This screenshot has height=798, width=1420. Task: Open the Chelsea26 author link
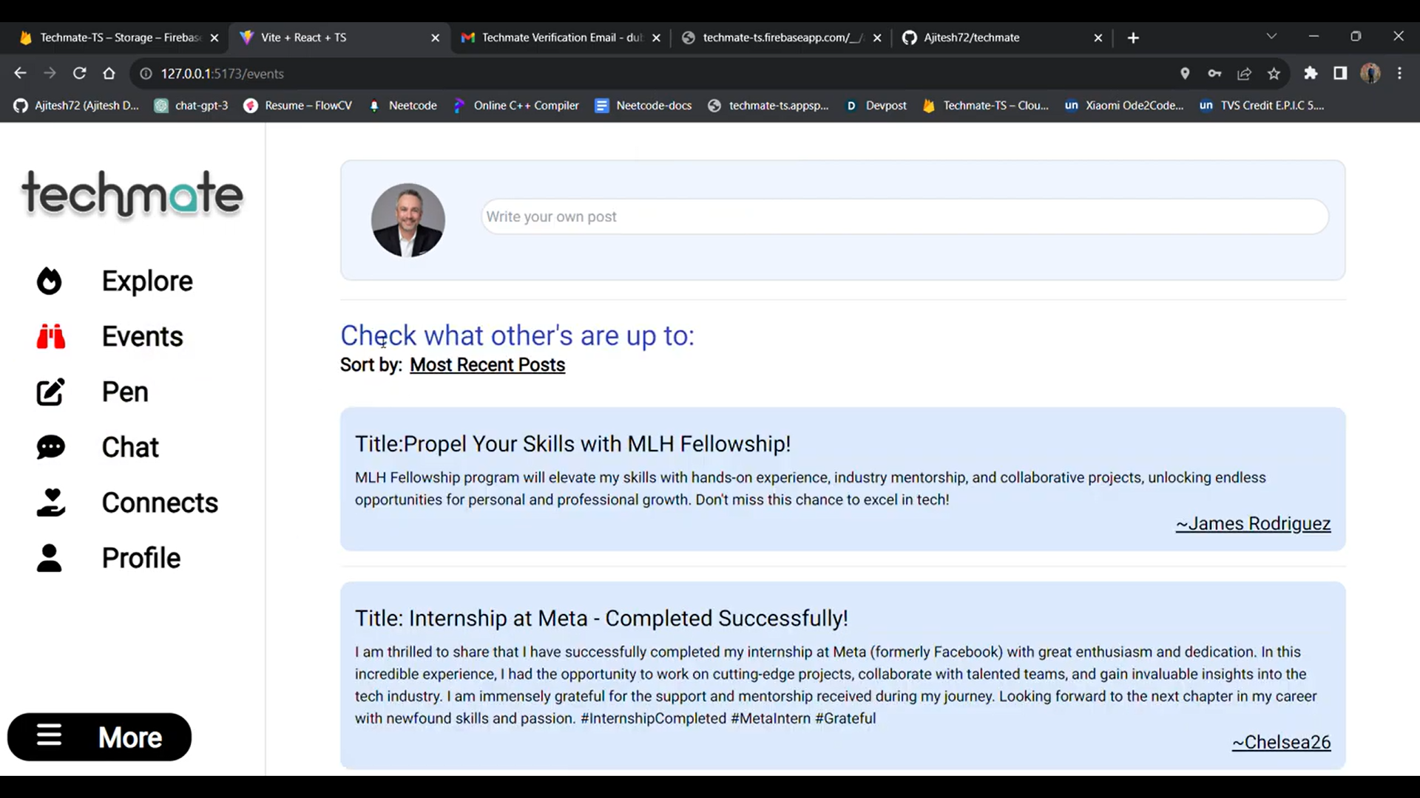[1281, 743]
